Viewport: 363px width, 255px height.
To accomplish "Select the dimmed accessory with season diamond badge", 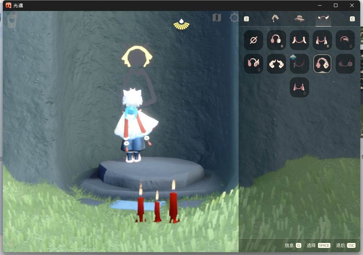I will (299, 64).
